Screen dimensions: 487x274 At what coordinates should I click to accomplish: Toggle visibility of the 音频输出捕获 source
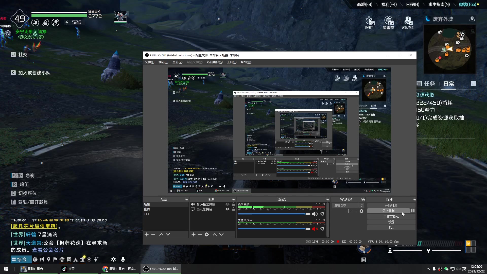click(228, 204)
